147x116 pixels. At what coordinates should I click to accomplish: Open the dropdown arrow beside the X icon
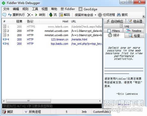pos(32,15)
